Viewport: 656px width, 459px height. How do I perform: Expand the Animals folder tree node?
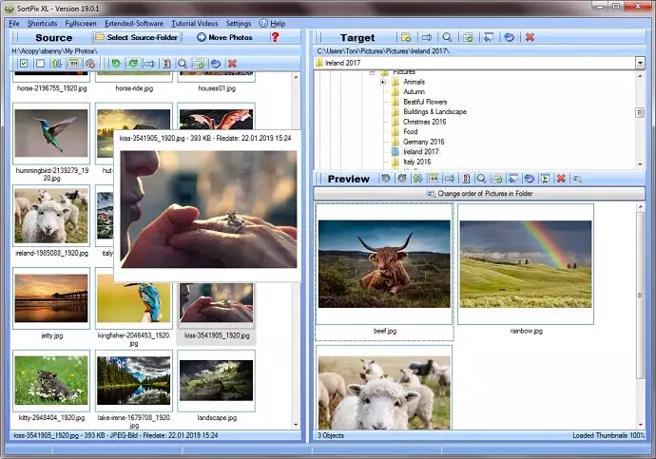point(382,82)
